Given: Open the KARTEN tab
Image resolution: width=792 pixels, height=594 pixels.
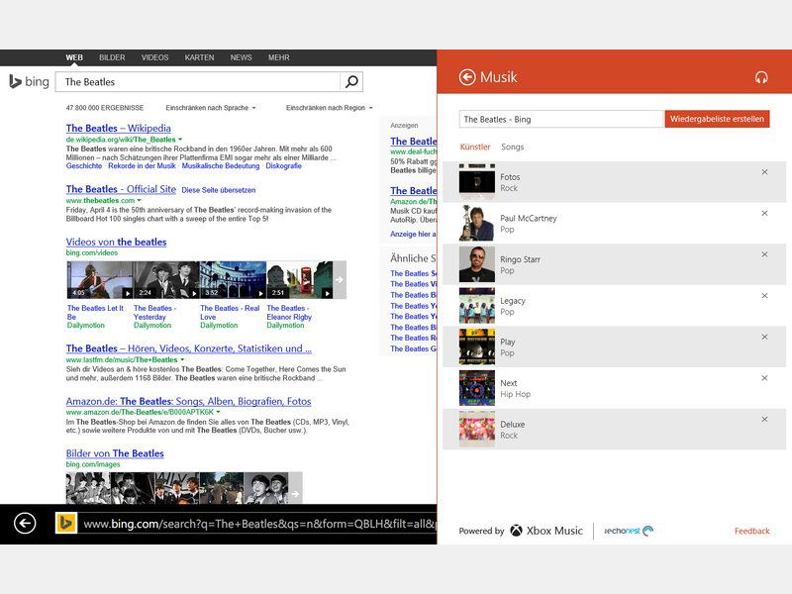Looking at the screenshot, I should [200, 57].
